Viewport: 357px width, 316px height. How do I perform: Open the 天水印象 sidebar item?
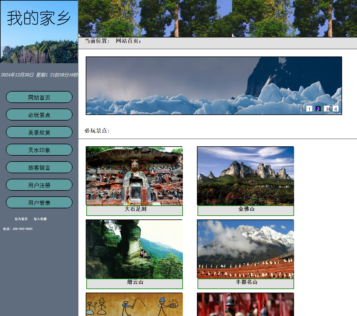39,150
